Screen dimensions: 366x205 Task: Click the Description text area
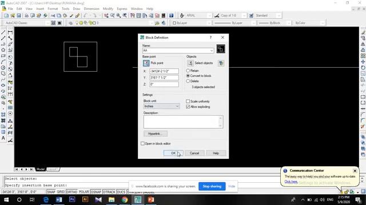coord(183,121)
